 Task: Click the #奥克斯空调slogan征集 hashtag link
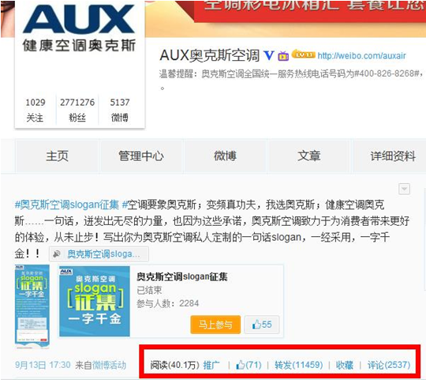[67, 205]
